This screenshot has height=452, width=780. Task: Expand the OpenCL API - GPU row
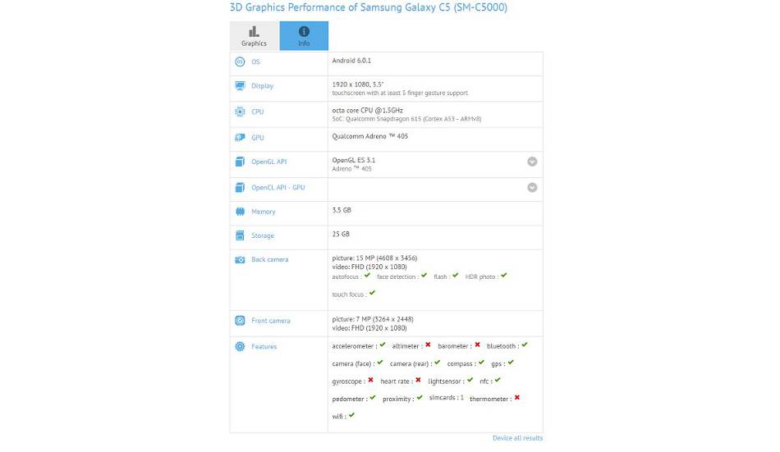[532, 188]
